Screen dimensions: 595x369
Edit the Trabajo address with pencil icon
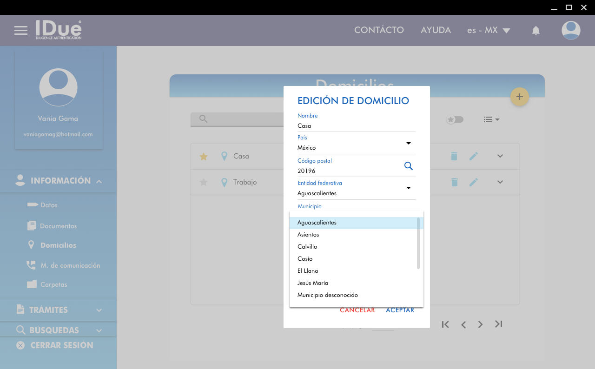(x=473, y=182)
